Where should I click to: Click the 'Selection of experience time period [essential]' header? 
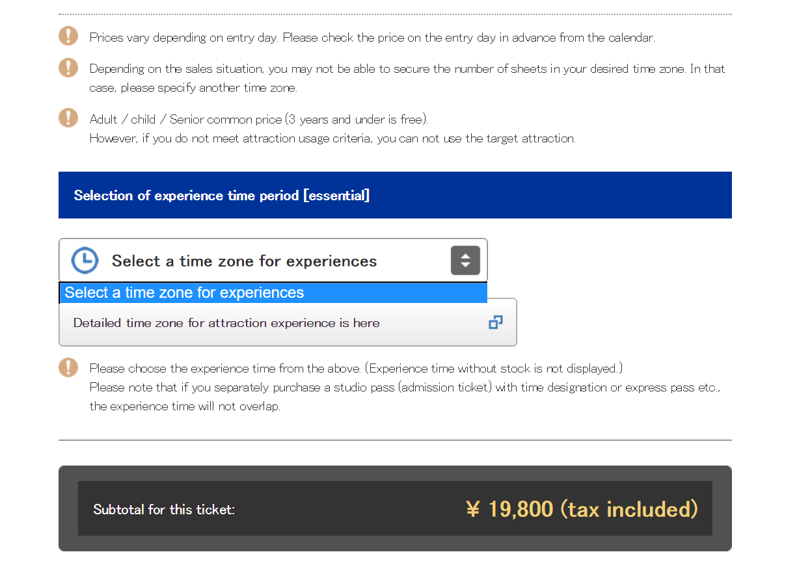222,196
